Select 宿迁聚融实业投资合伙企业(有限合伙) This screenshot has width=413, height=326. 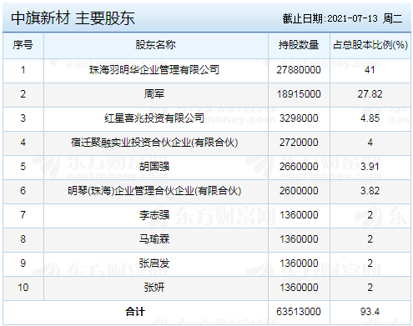tap(154, 143)
